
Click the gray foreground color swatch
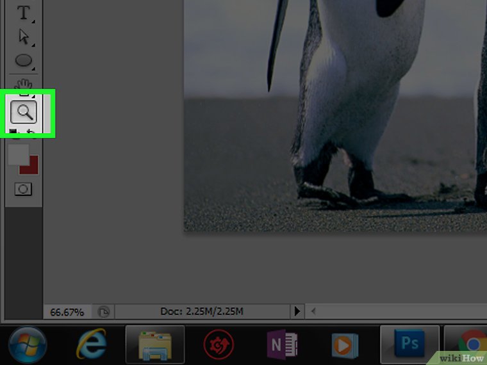(x=17, y=154)
